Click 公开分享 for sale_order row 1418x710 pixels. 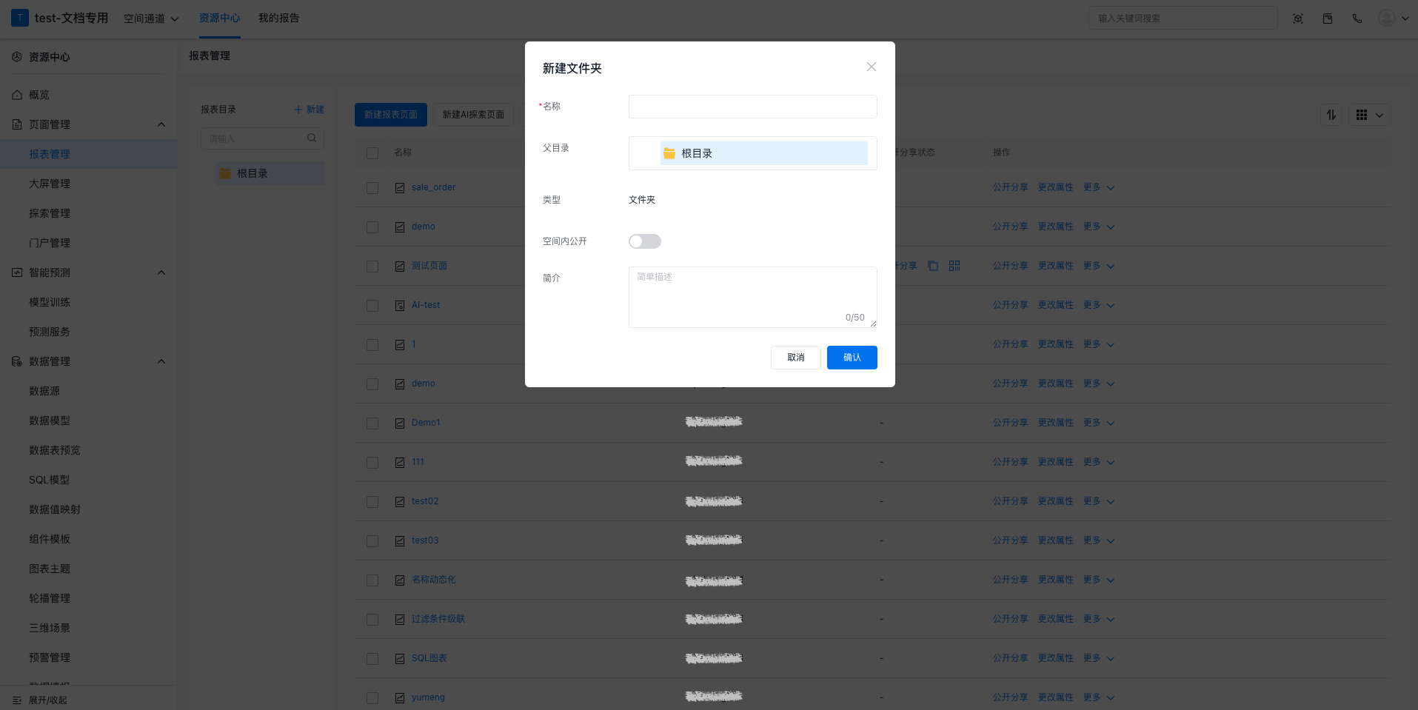point(1010,187)
